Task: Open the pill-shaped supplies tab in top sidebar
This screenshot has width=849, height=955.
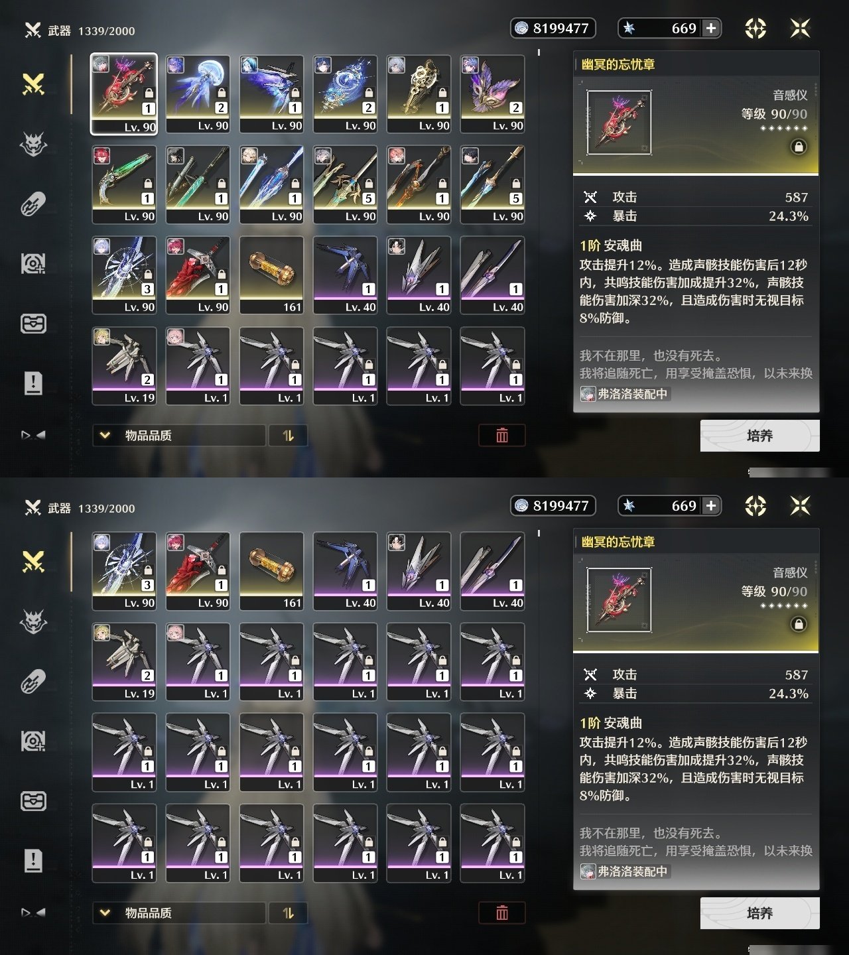Action: 33,204
